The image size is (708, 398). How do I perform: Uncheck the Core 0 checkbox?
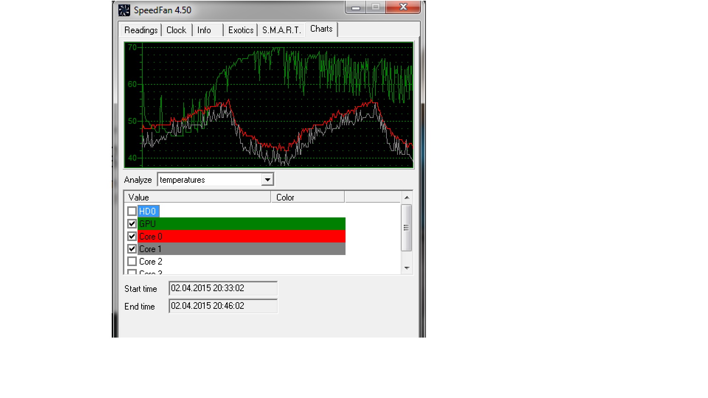[x=132, y=236]
